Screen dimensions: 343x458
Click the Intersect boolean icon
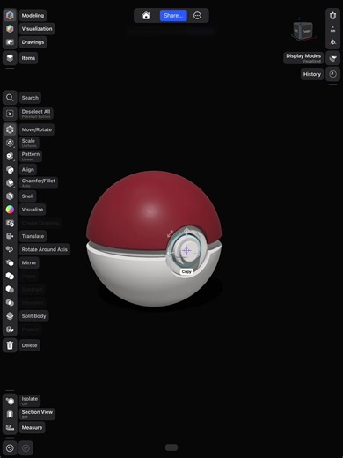(10, 303)
